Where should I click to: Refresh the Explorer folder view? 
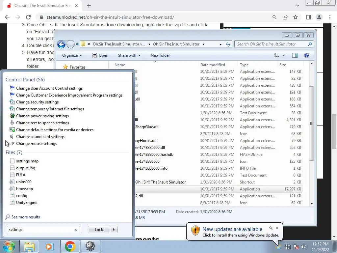click(x=228, y=44)
